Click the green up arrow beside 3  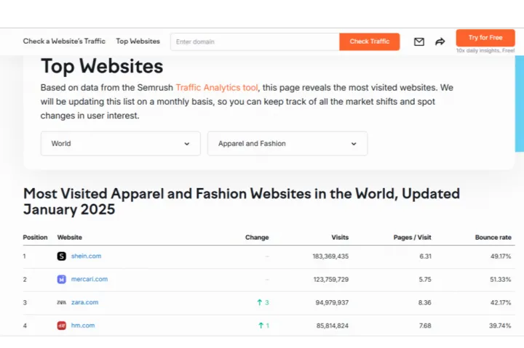(x=260, y=302)
